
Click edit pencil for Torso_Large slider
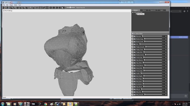(x=132, y=71)
